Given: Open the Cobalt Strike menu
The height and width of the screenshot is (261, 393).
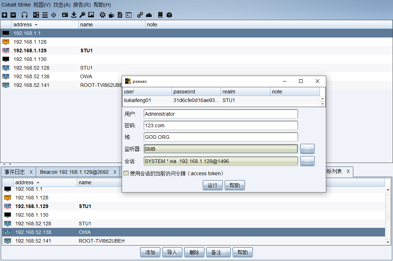Looking at the screenshot, I should pos(16,5).
